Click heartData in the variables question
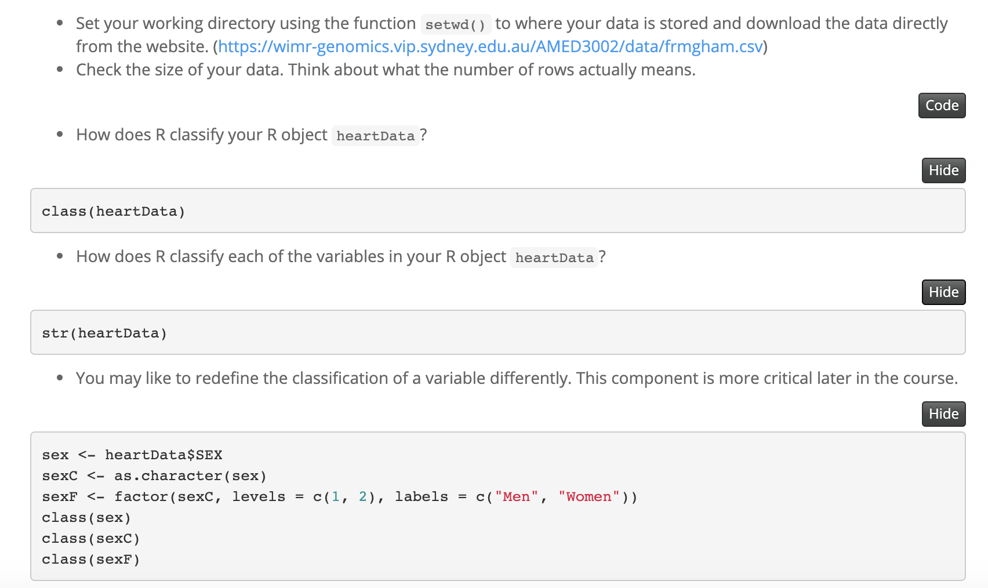 point(554,257)
